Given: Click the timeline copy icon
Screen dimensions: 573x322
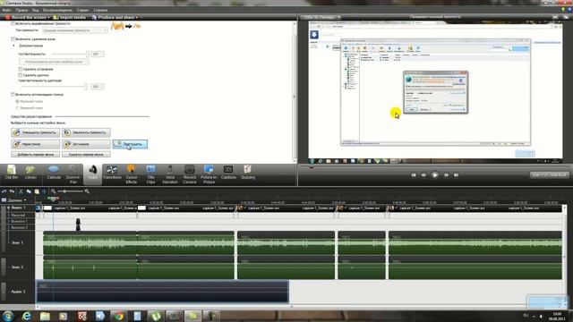Looking at the screenshot, I should (29, 191).
